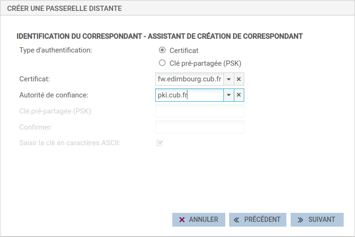Click the fw.edimbourg.cub.fr certificate combo box
Image resolution: width=355 pixels, height=237 pixels.
189,79
